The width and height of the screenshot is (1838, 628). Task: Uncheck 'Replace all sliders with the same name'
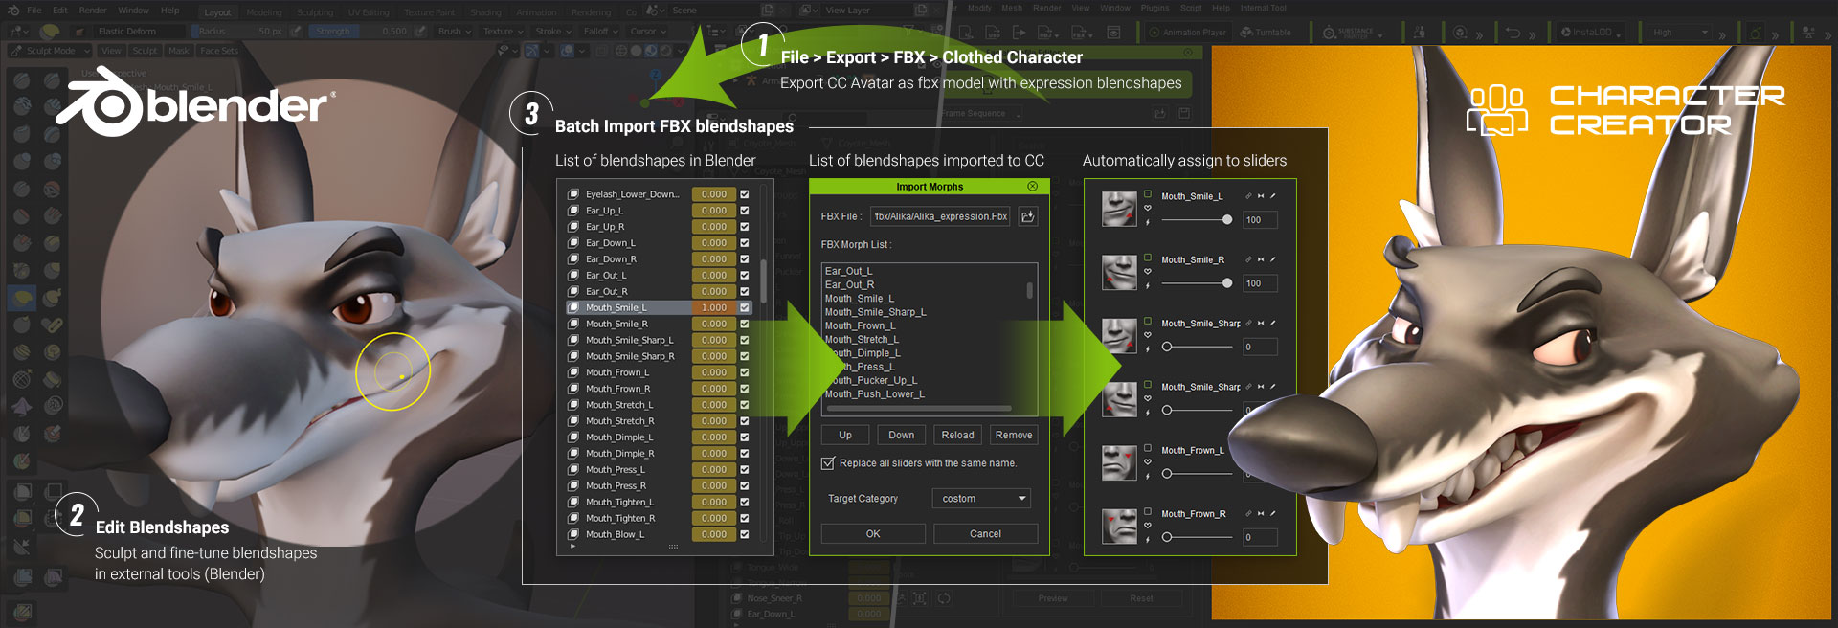pyautogui.click(x=828, y=463)
